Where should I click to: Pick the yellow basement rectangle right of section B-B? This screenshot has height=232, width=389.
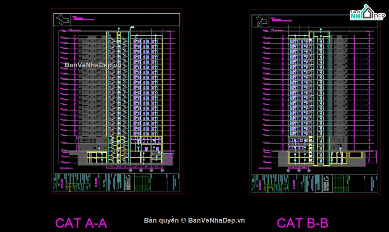tap(356, 155)
